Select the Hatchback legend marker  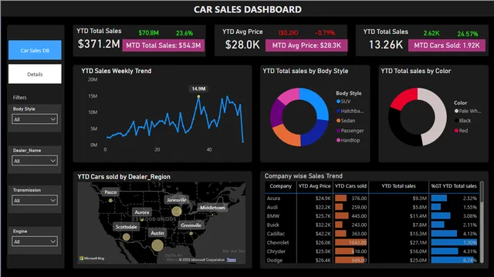pyautogui.click(x=338, y=111)
